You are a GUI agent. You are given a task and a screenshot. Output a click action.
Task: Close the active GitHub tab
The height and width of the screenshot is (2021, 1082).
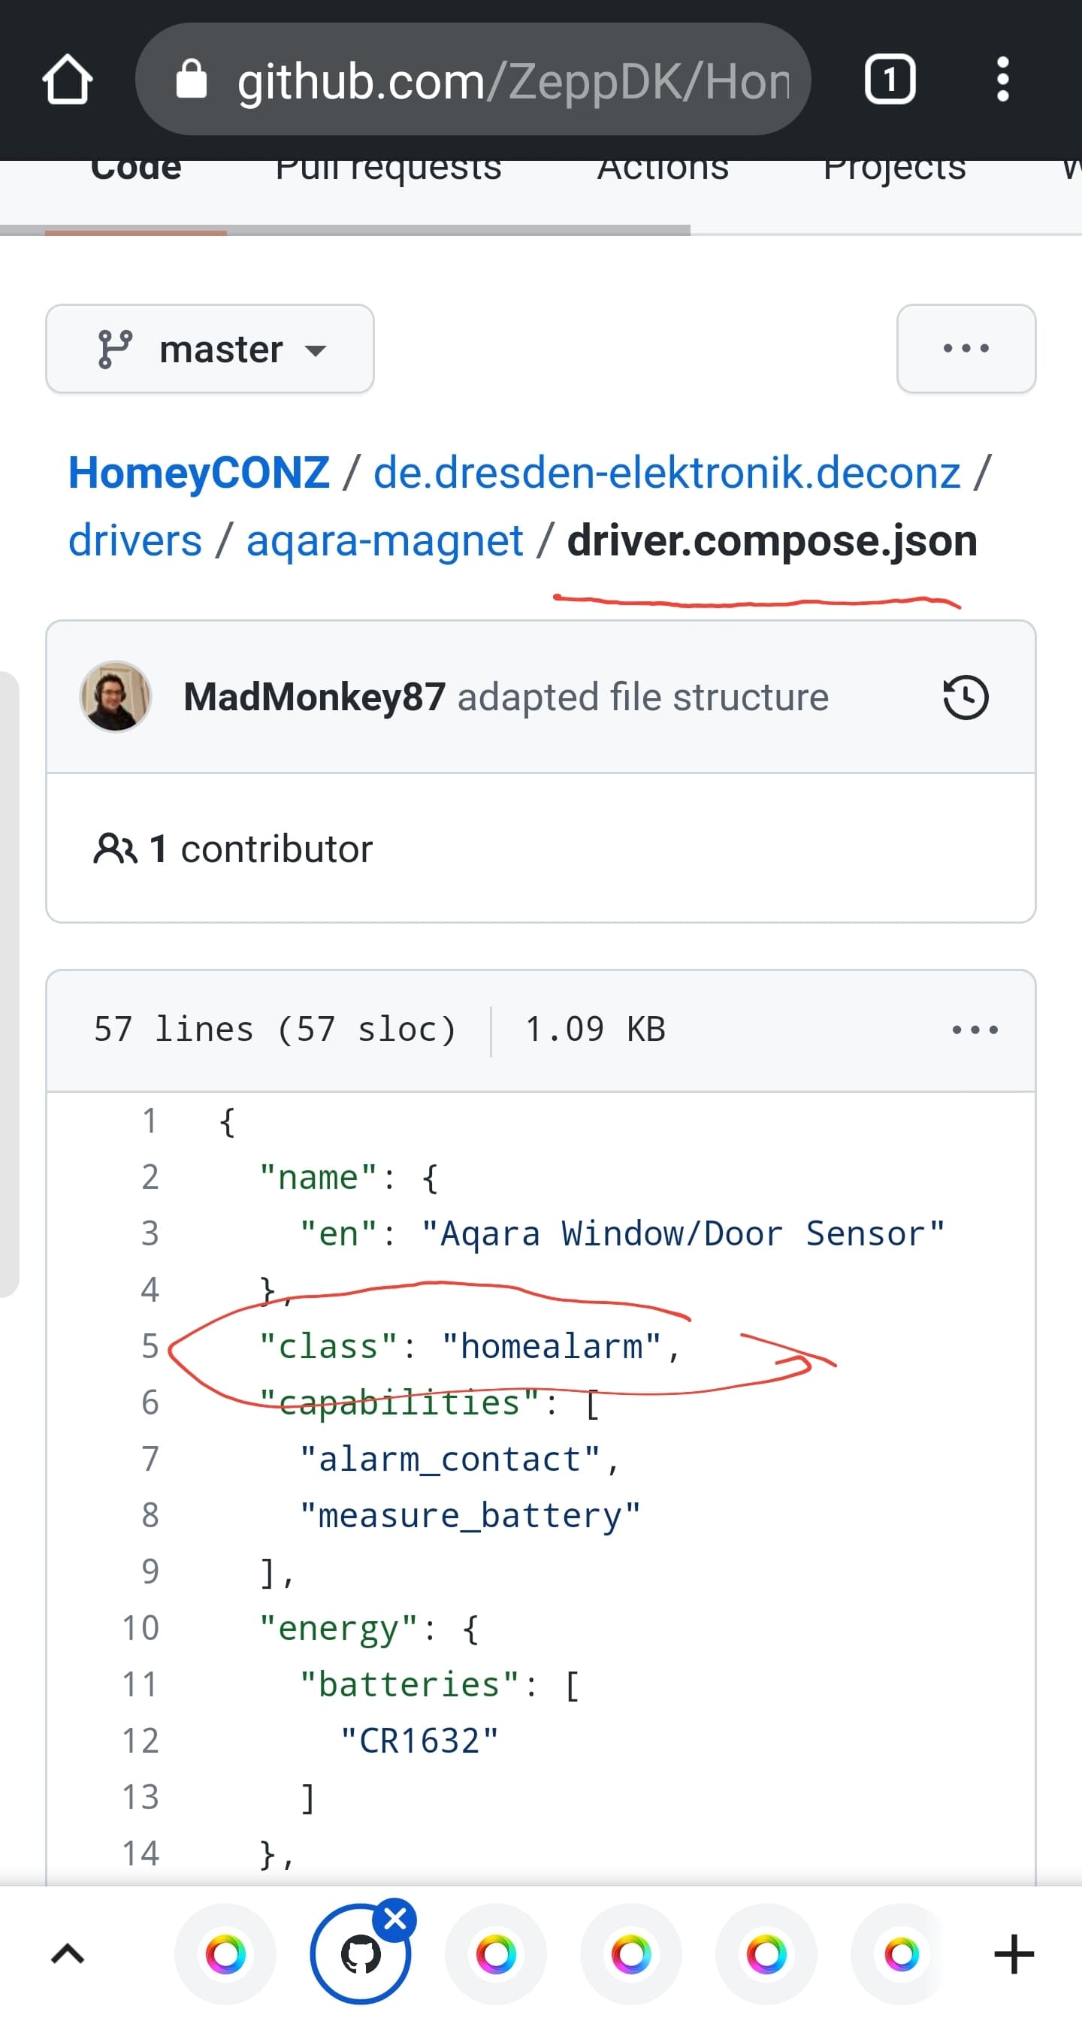(x=394, y=1920)
